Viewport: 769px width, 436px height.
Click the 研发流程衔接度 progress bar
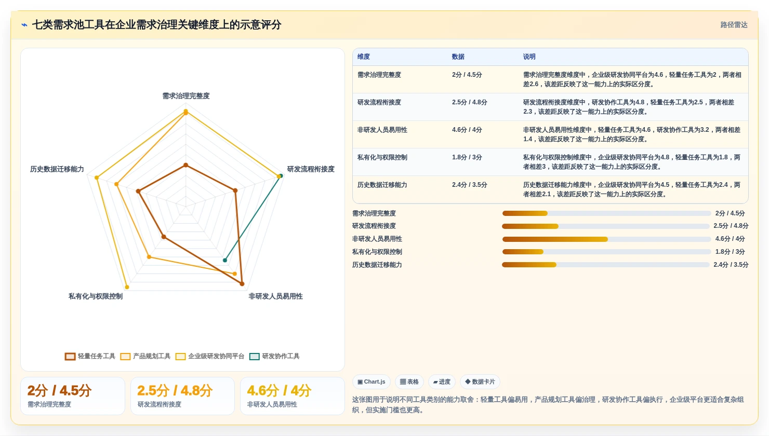point(605,226)
